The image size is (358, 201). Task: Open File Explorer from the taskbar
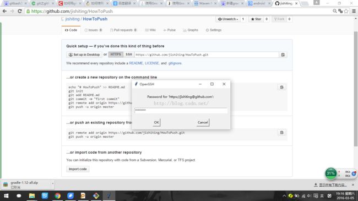32,195
